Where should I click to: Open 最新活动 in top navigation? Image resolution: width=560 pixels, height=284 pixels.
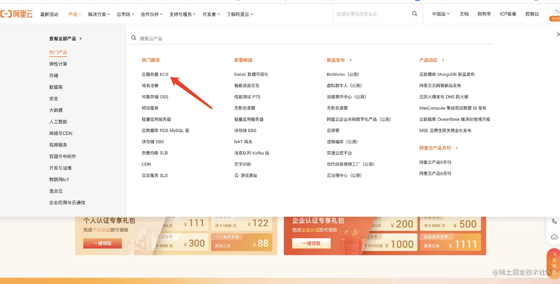(x=49, y=14)
